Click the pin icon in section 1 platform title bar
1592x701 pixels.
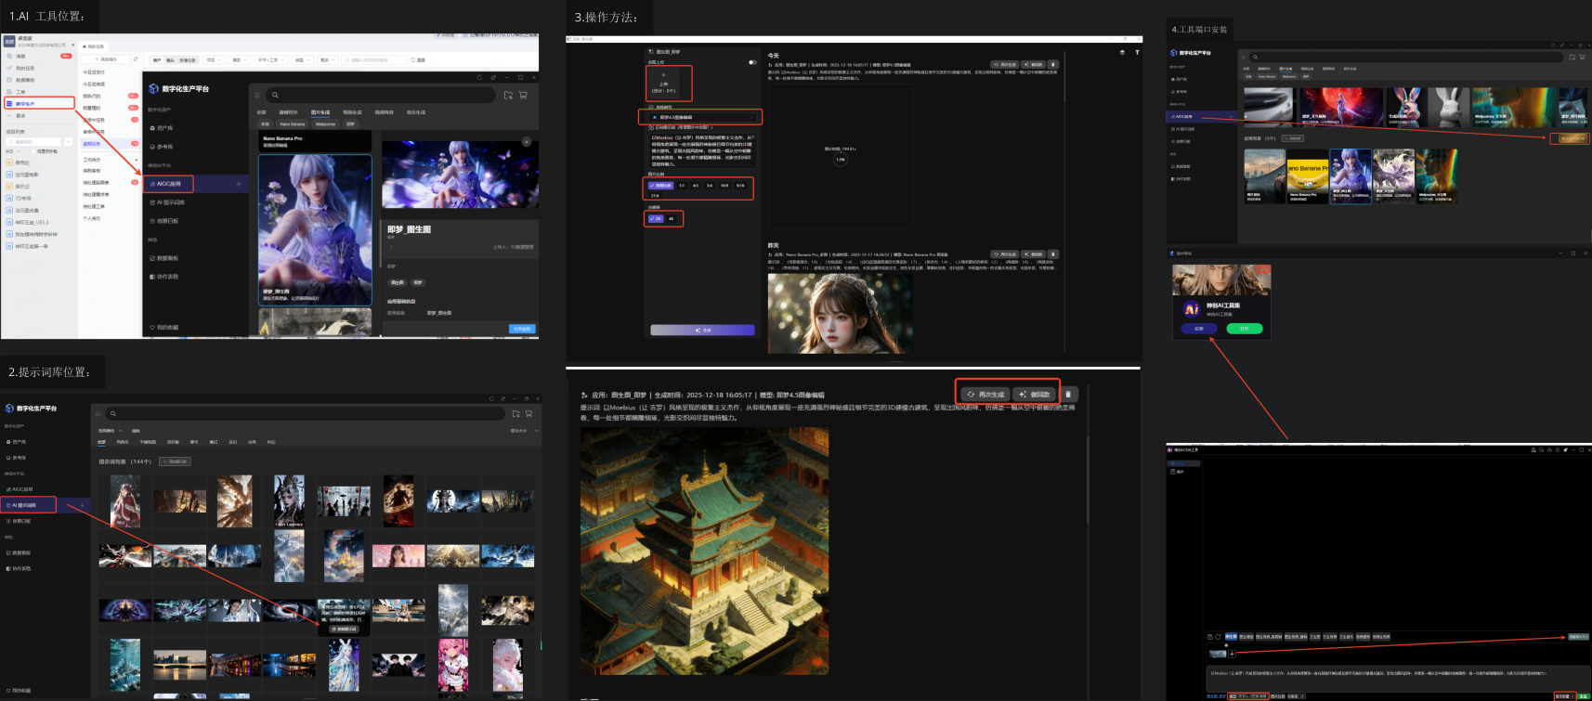pos(492,77)
